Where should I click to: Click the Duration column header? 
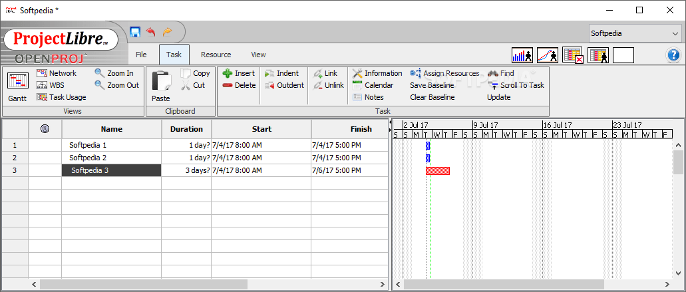point(186,129)
